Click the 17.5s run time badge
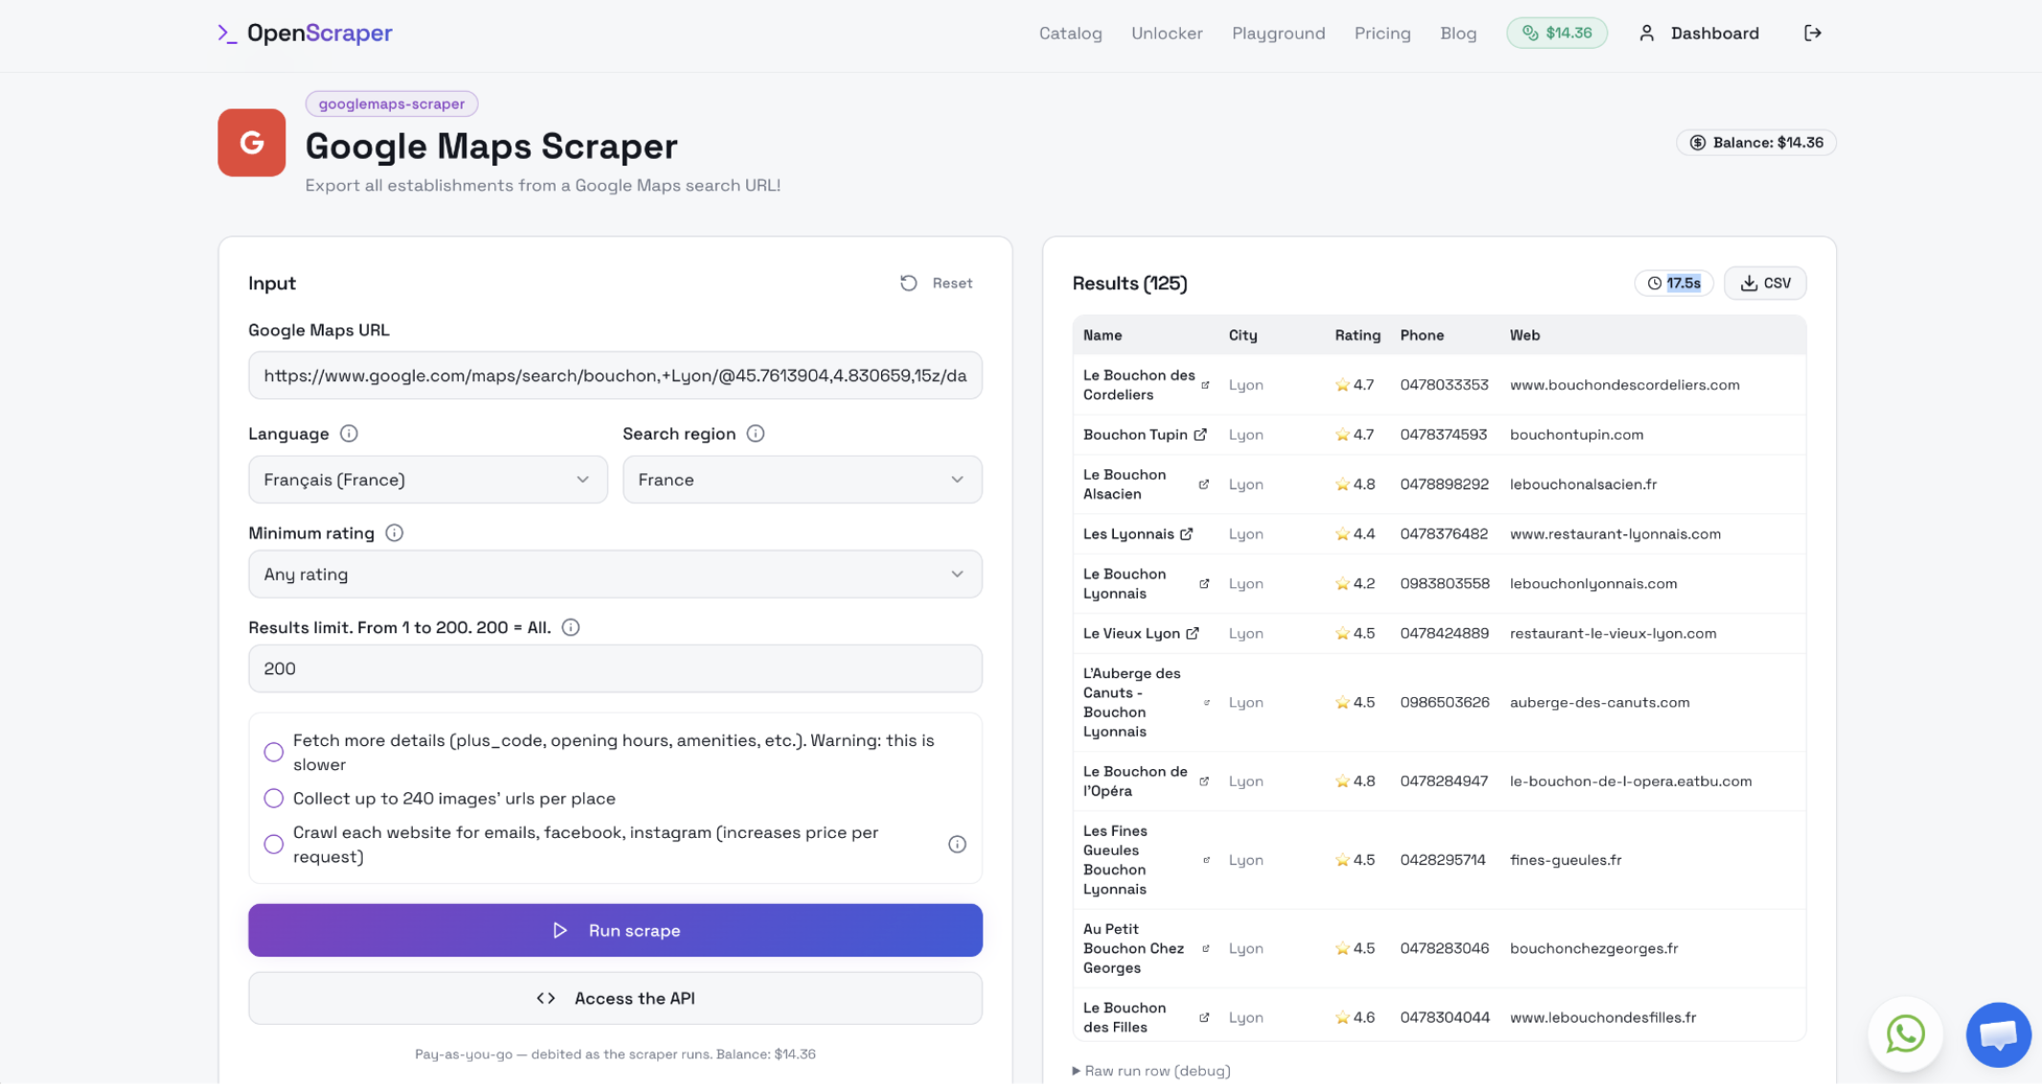Viewport: 2042px width, 1086px height. 1673,283
